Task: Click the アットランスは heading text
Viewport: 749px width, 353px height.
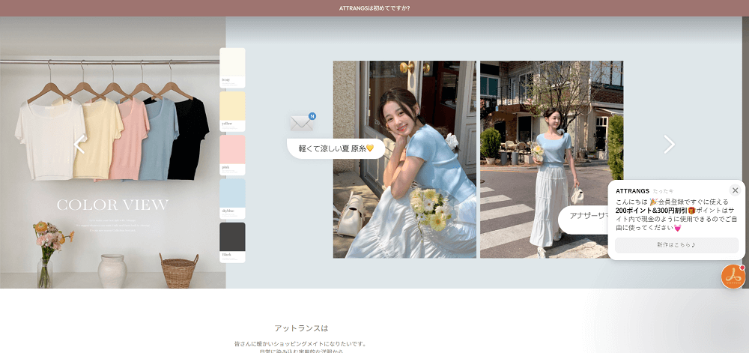Action: [301, 328]
